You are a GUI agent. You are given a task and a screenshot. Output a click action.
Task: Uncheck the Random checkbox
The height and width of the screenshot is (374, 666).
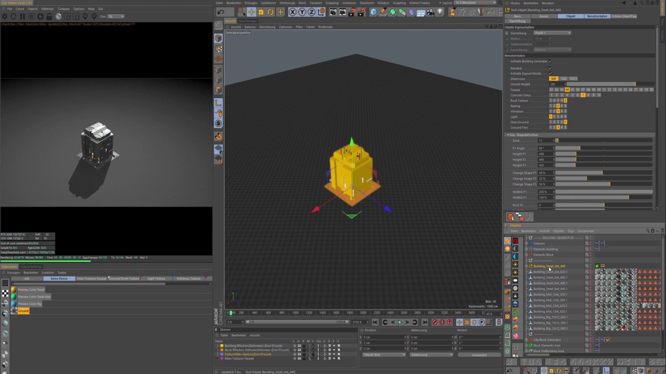(550, 68)
